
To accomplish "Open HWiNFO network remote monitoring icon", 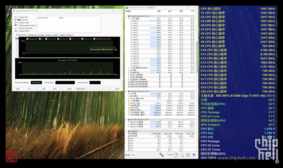I will coord(161,155).
